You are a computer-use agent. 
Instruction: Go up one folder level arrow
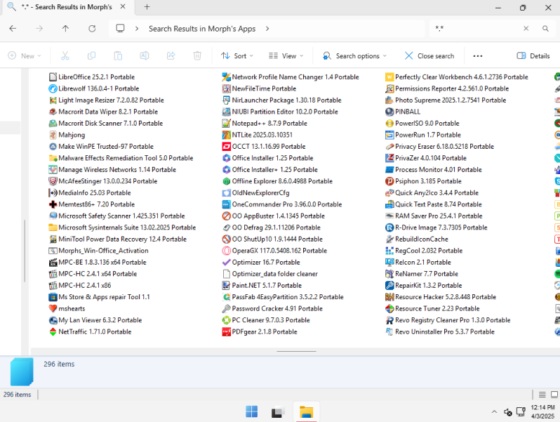[65, 29]
